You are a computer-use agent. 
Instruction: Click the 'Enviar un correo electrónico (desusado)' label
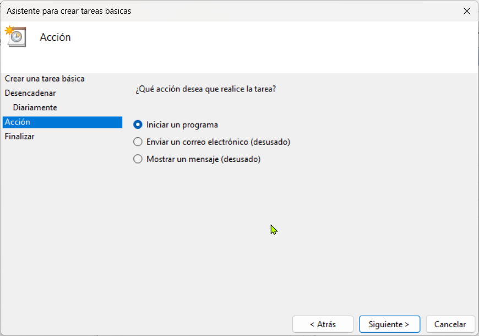(x=218, y=142)
